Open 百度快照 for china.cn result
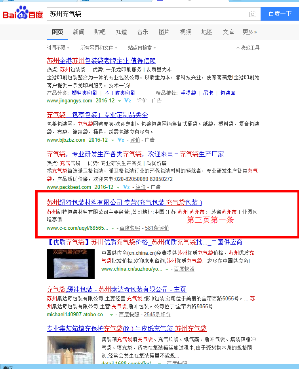Viewport: 299px width, 369px height. 184,269
